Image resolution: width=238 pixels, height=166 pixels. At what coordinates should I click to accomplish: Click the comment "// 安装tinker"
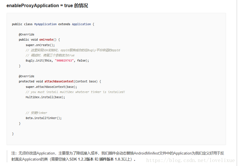(x=37, y=113)
